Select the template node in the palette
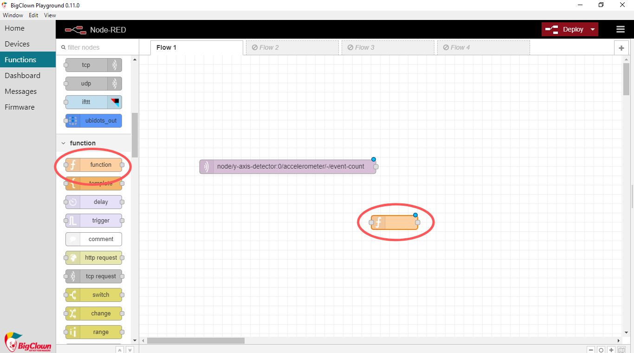 94,183
